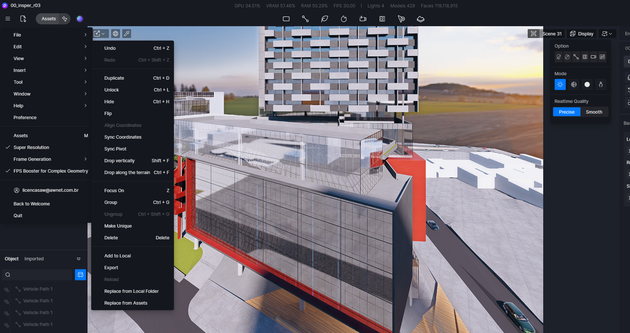Select the person walk mode
The width and height of the screenshot is (630, 333).
[x=601, y=84]
